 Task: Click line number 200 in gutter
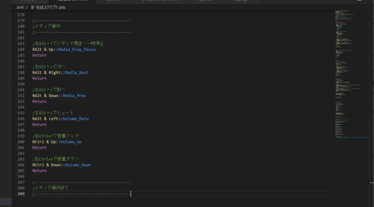[x=21, y=142]
